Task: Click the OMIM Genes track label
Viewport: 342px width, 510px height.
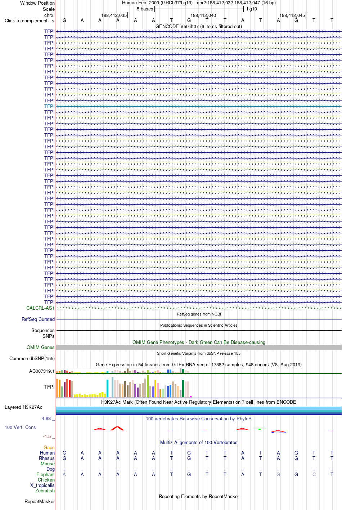Action: (x=40, y=347)
